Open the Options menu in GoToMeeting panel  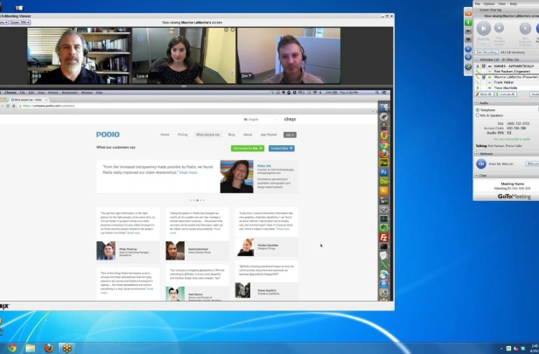[489, 3]
